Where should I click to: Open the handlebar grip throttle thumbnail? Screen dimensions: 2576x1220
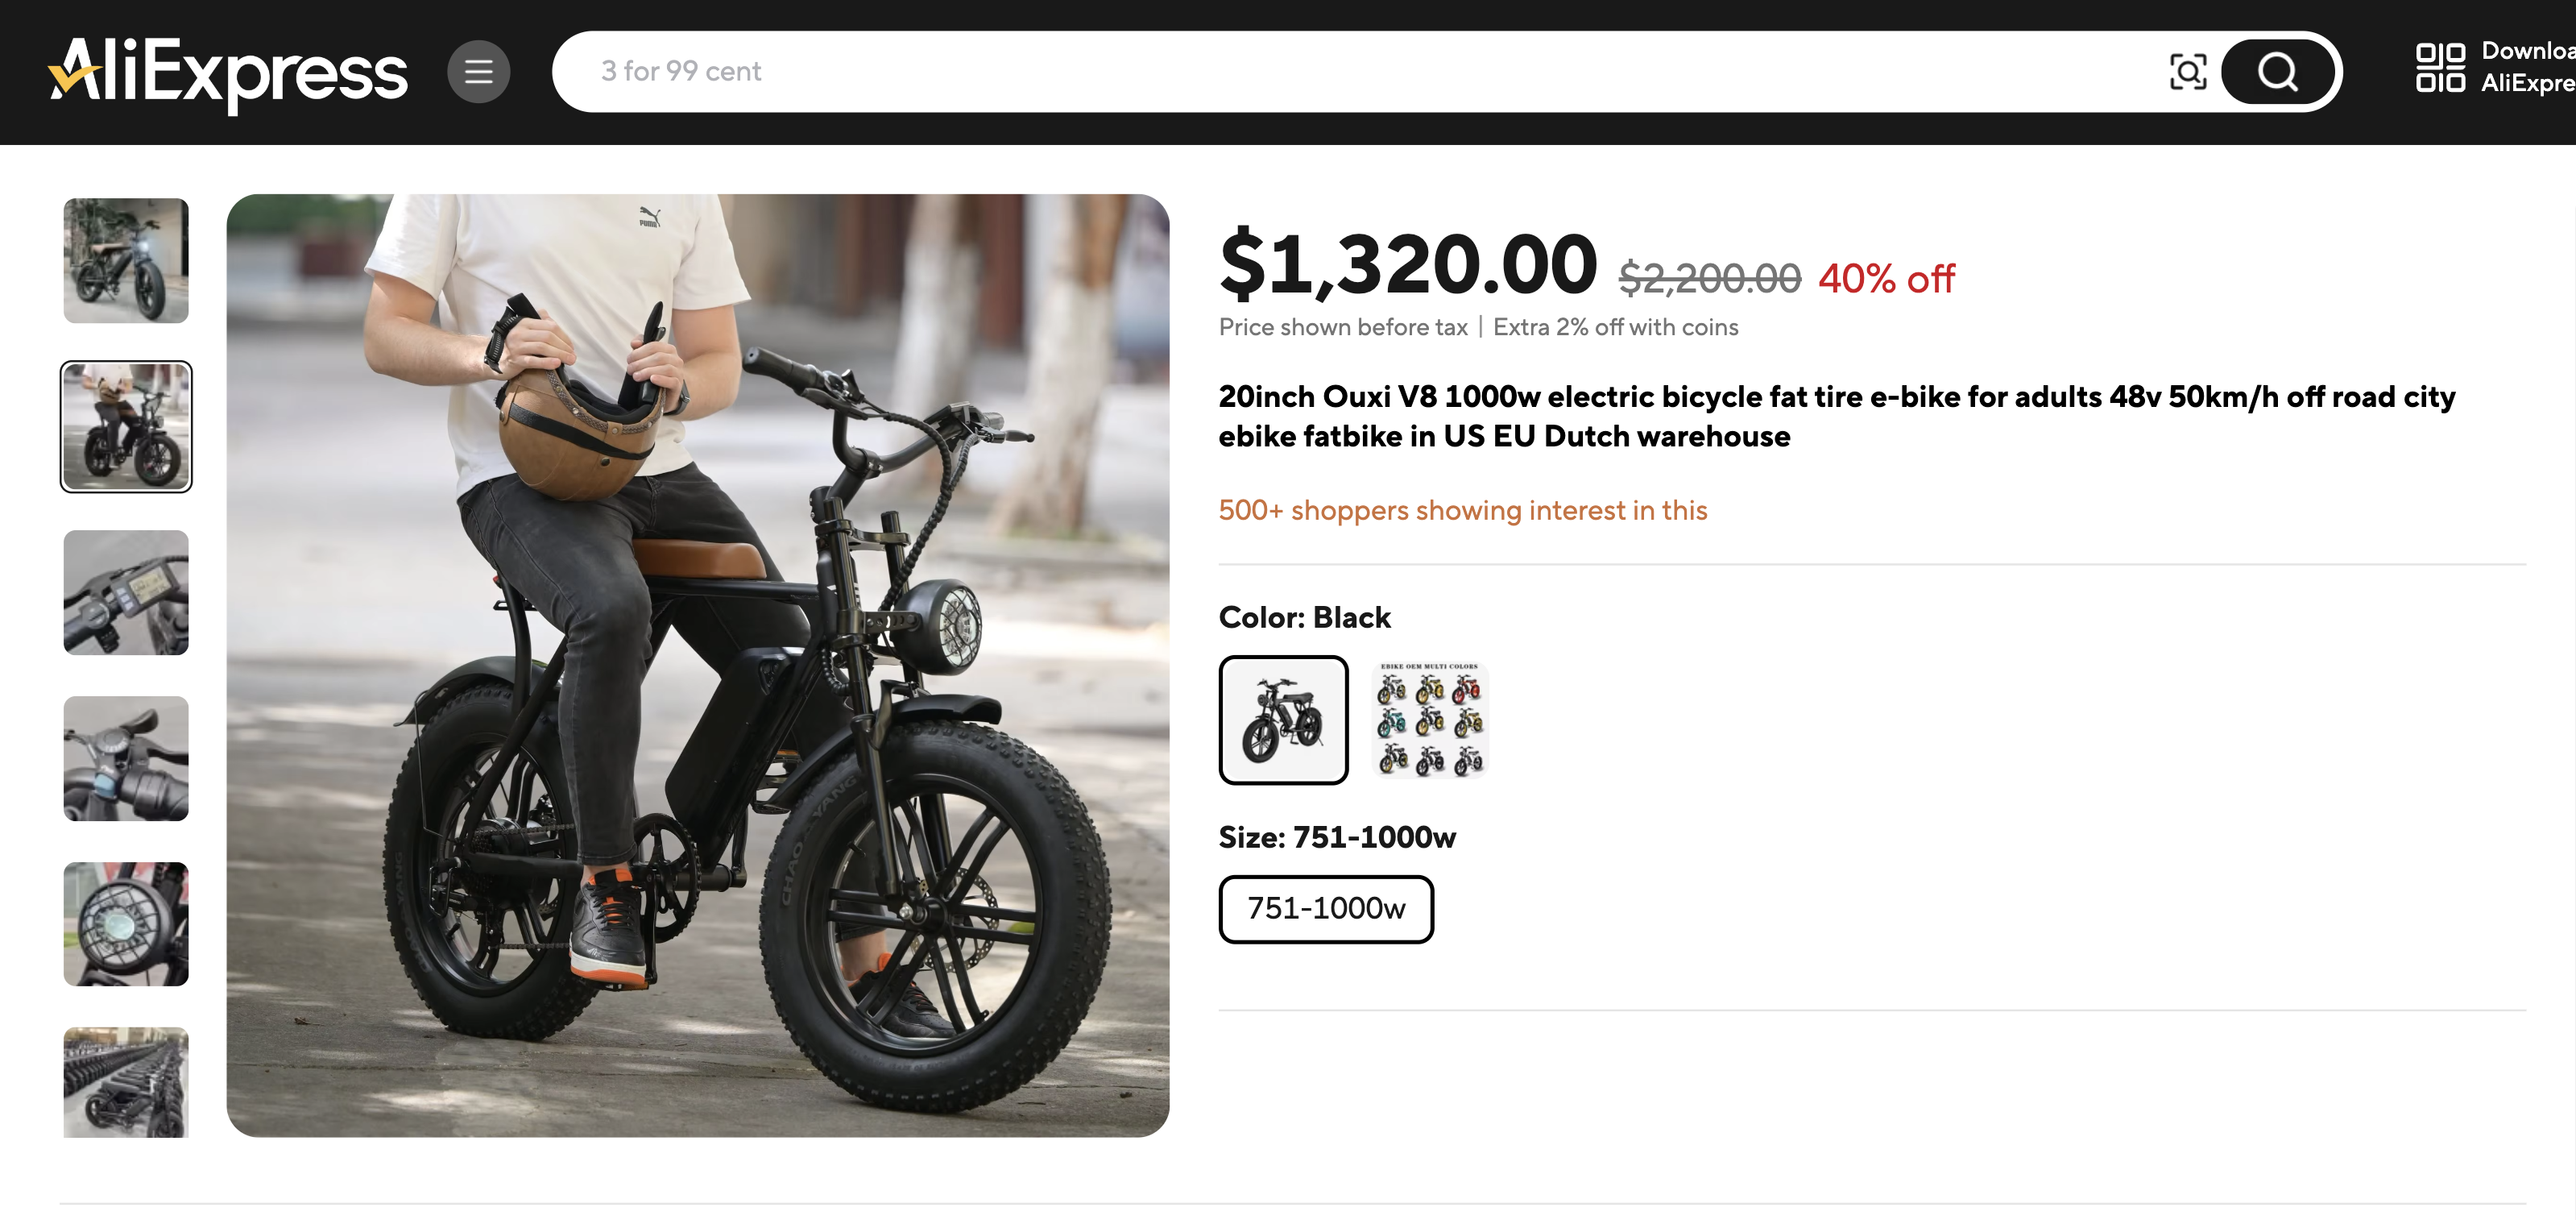pos(126,759)
